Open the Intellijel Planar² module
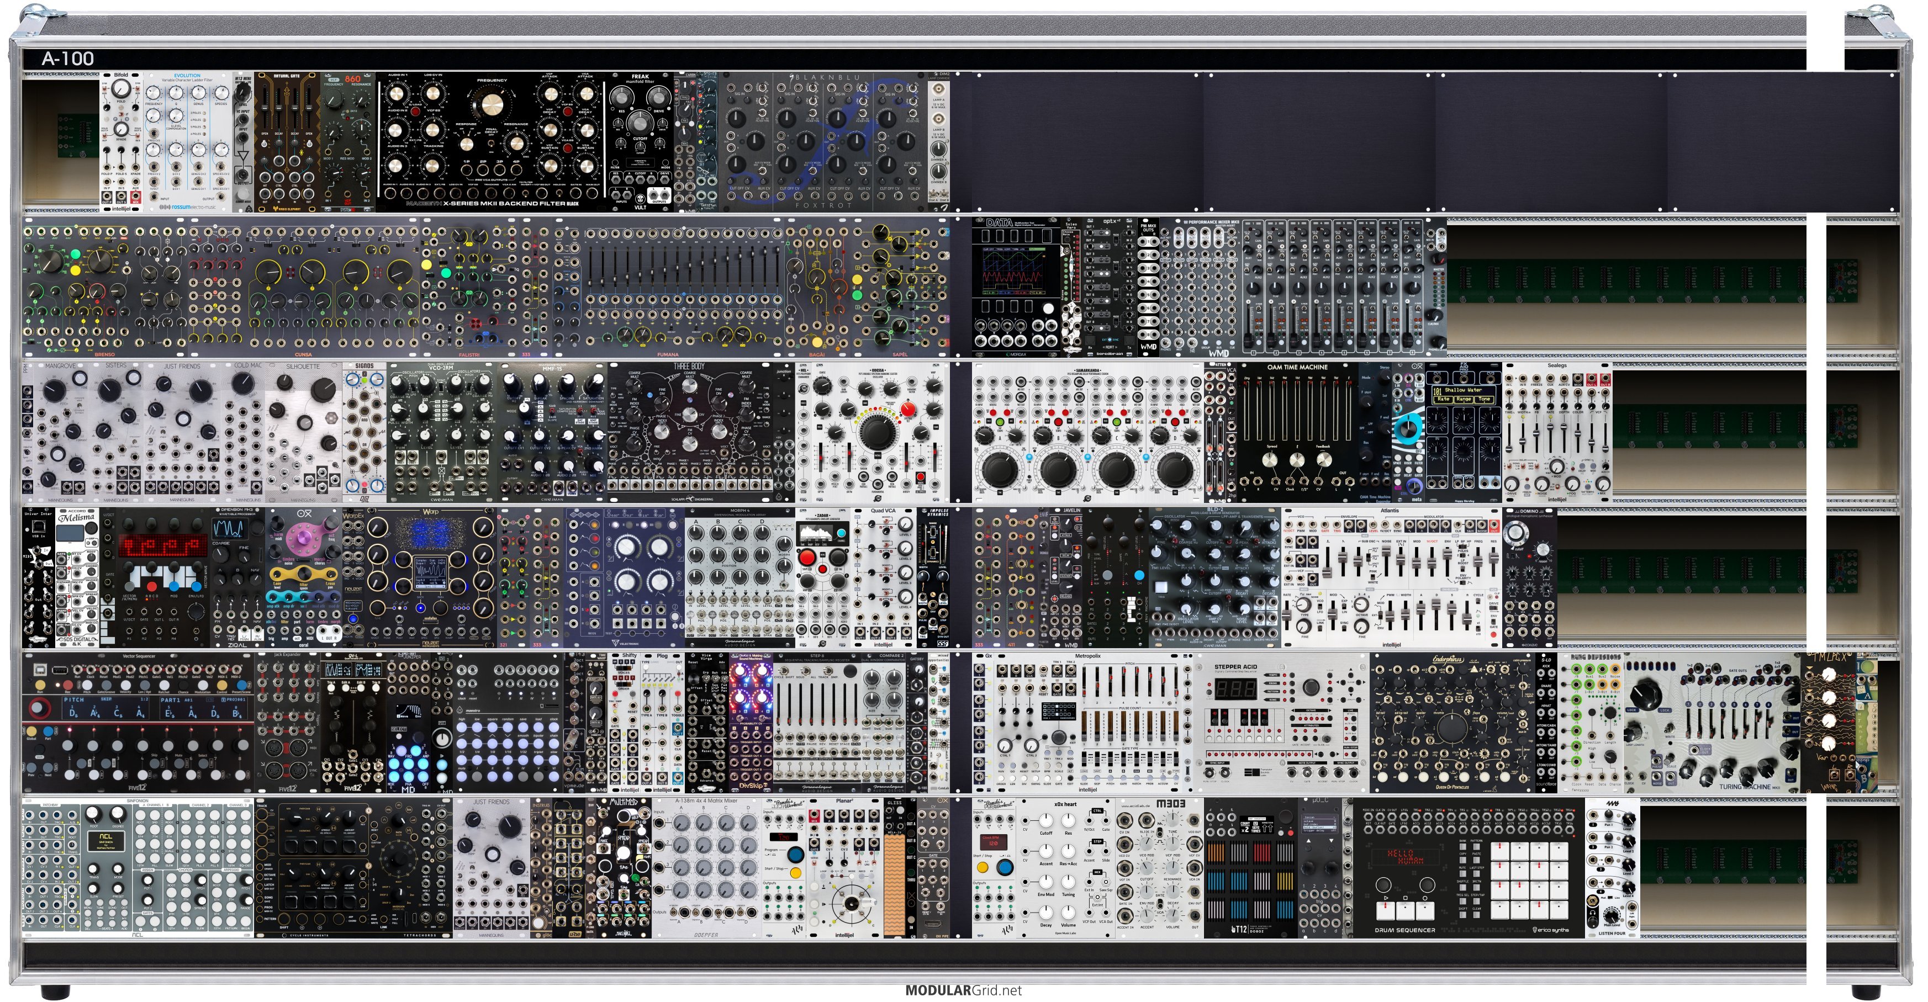The image size is (1928, 1002). 844,868
